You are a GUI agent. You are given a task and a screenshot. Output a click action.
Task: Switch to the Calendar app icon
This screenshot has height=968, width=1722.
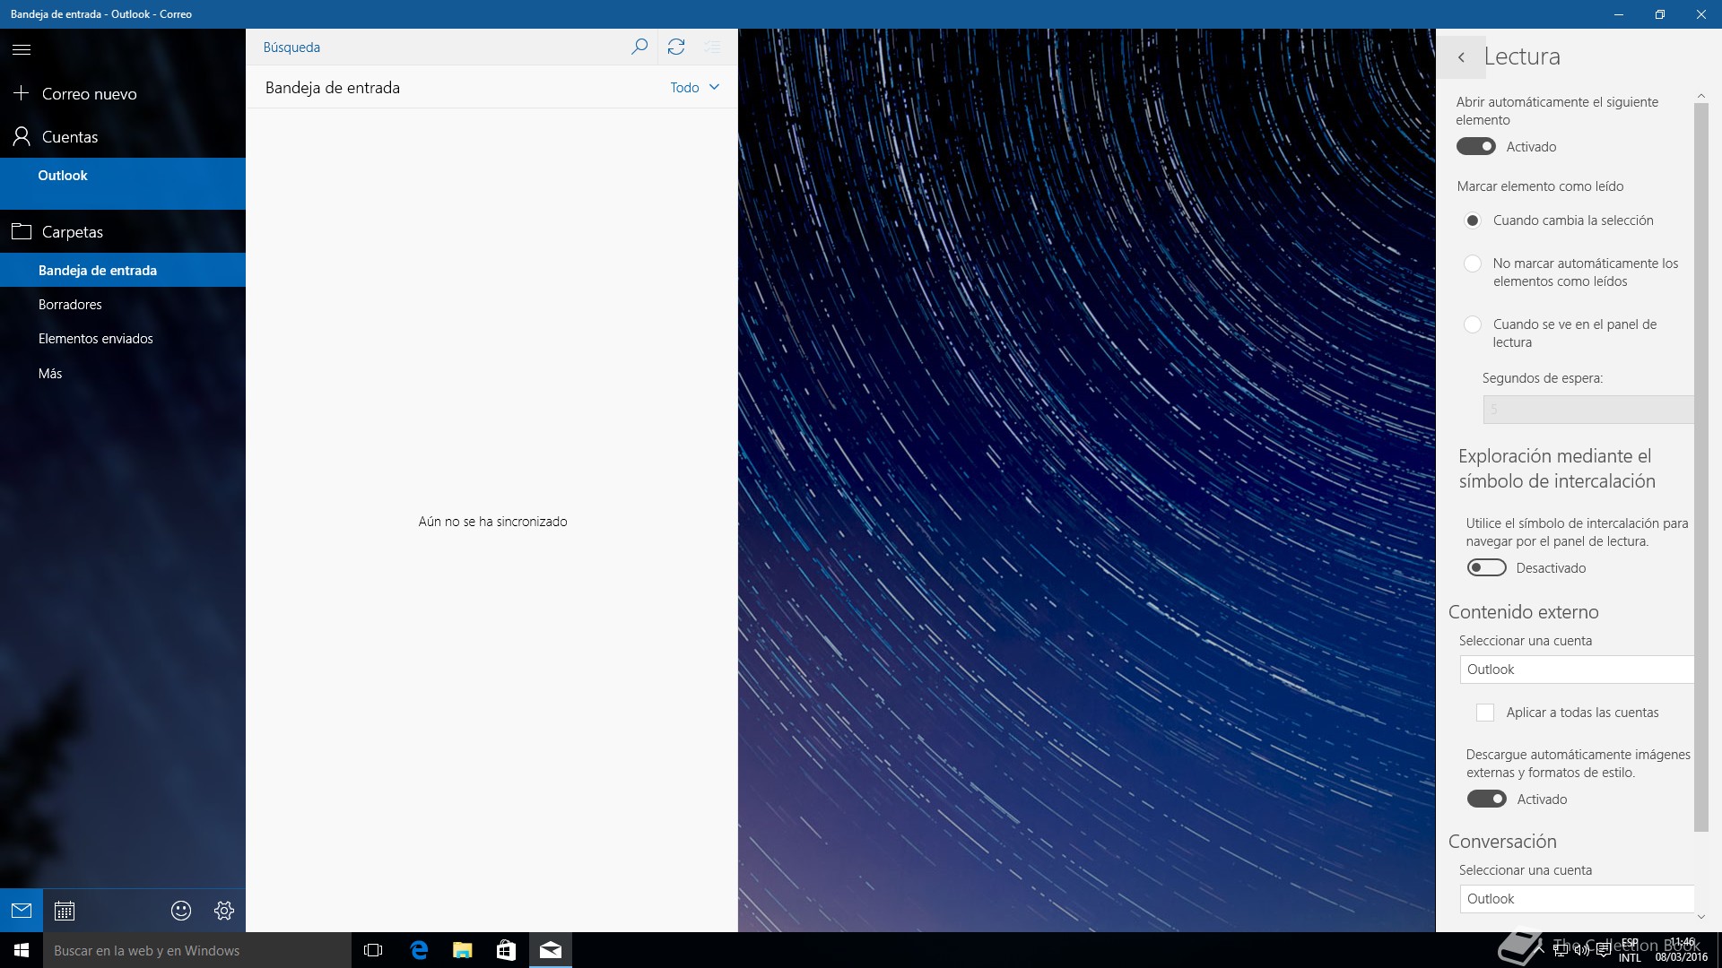[65, 911]
